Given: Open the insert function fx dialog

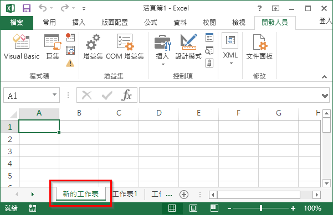Looking at the screenshot, I should [126, 95].
